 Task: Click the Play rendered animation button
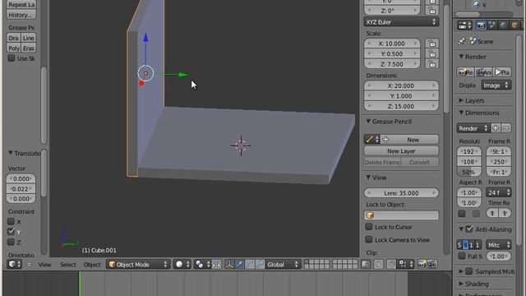502,72
